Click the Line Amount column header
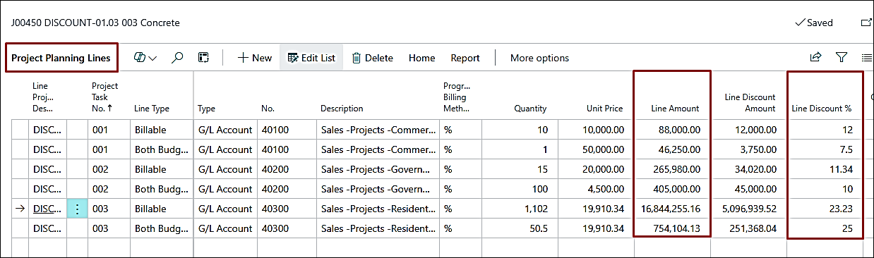Image resolution: width=874 pixels, height=258 pixels. point(675,109)
